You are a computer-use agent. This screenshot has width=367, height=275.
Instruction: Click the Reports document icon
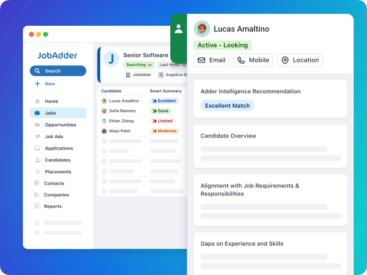pos(37,206)
